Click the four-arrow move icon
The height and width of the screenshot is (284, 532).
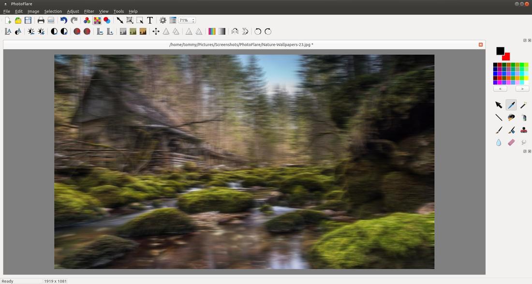156,31
